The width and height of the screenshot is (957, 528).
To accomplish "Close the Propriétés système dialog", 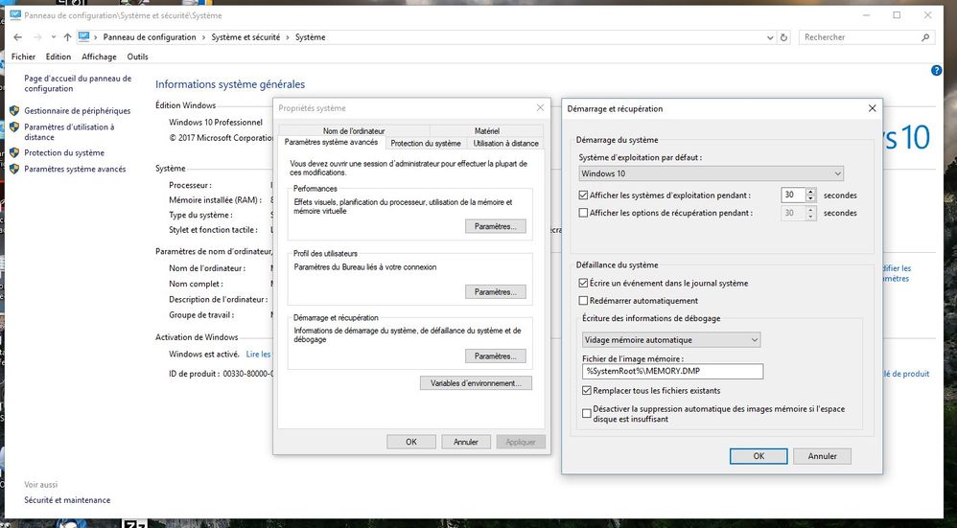I will point(540,108).
